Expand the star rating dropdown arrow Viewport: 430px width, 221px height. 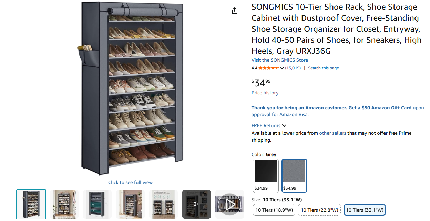coord(282,68)
